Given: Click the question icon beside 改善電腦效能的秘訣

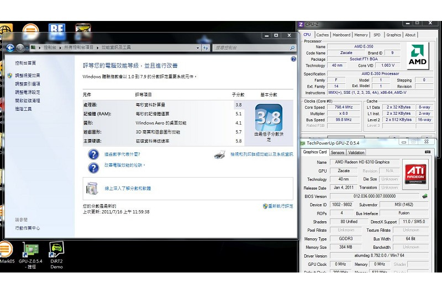Looking at the screenshot, I should click(x=93, y=168).
